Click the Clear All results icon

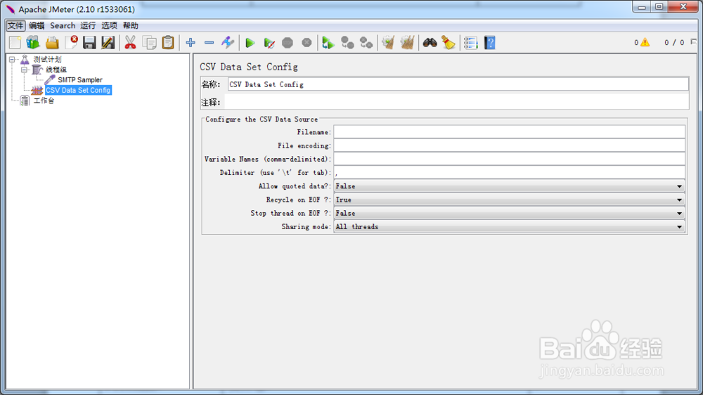click(x=407, y=43)
